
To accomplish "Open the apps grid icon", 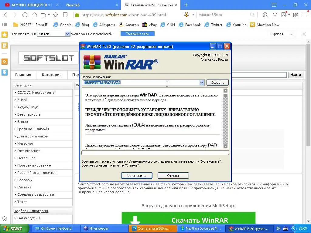I will pos(296,15).
